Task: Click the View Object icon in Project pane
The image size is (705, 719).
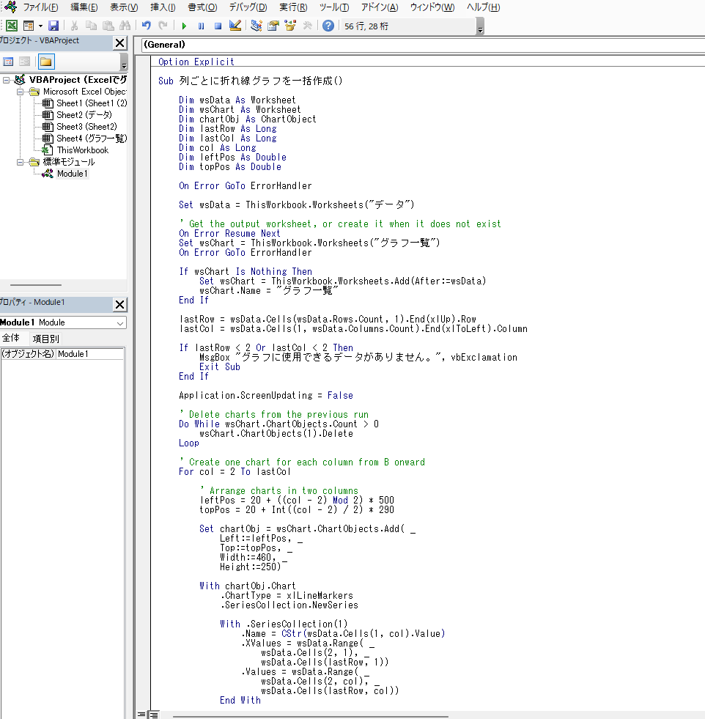Action: (x=25, y=62)
